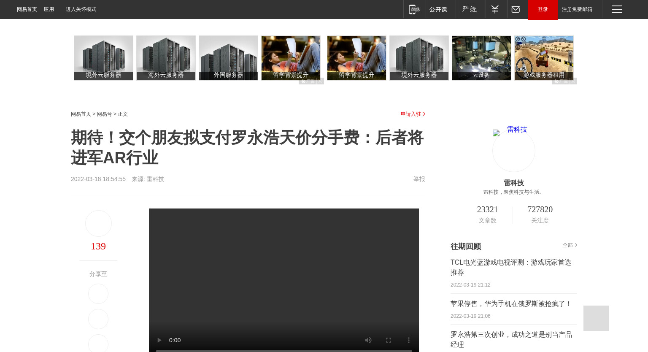The width and height of the screenshot is (648, 352).
Task: Click the second 留学背景提升 ad thumbnail
Action: tap(356, 58)
